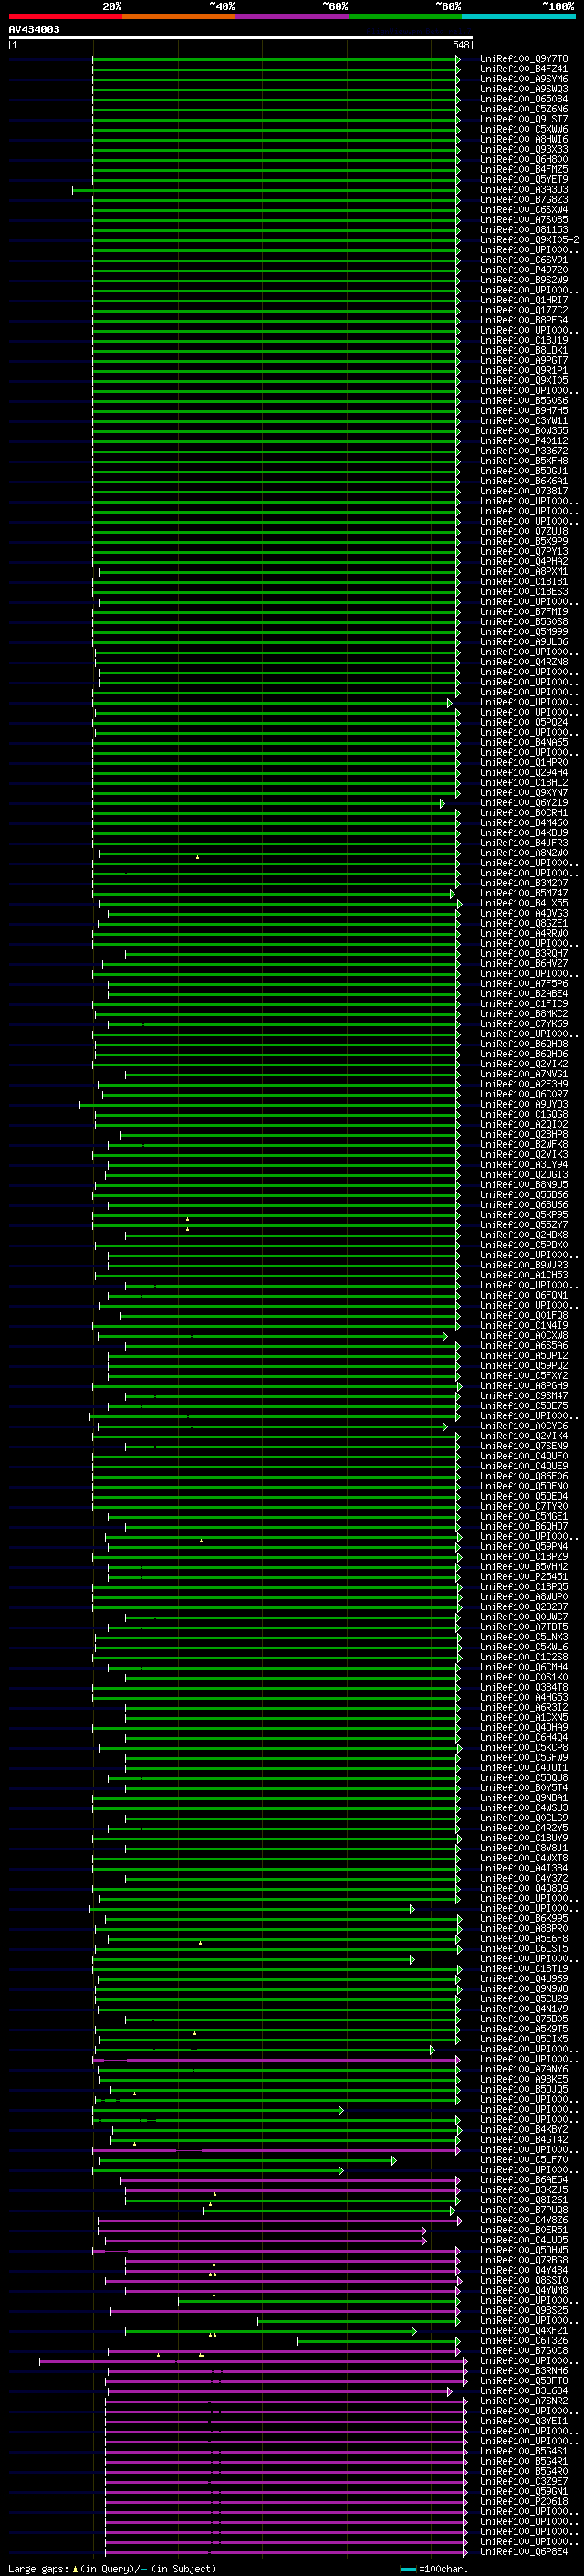Screen dimensions: 584x2576
Task: Open hit UniRef100_B0ER51
Action: click(x=524, y=2231)
